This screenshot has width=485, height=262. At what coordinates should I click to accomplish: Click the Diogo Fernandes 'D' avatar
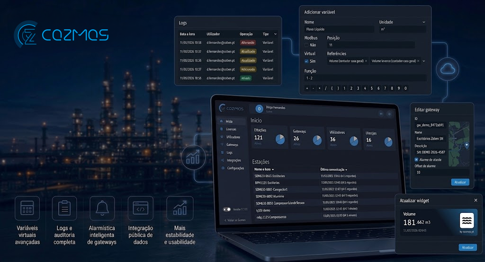[259, 109]
